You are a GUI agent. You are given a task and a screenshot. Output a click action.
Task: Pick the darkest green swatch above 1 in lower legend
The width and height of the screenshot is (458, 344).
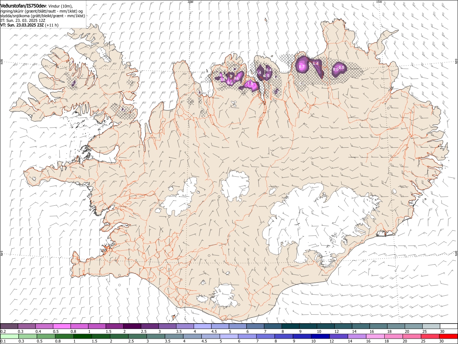(82, 336)
